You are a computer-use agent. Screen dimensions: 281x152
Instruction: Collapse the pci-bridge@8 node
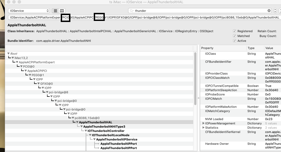click(x=47, y=92)
